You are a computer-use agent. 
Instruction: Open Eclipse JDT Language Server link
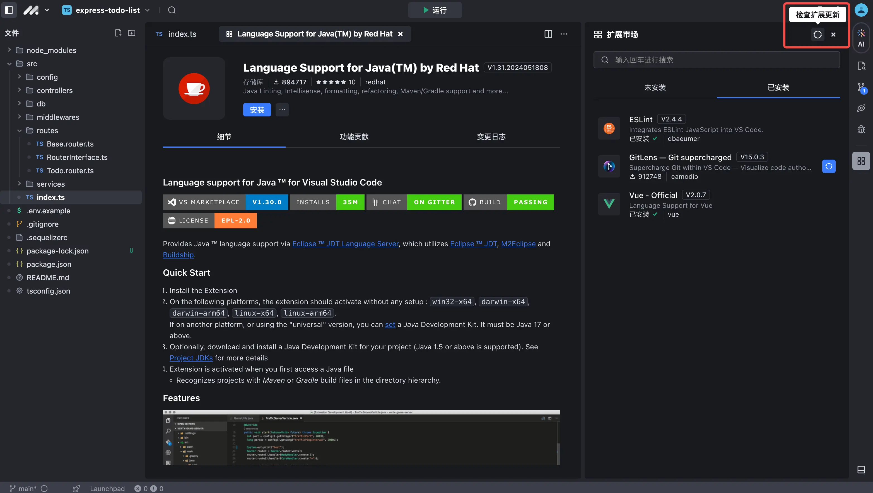(x=346, y=244)
